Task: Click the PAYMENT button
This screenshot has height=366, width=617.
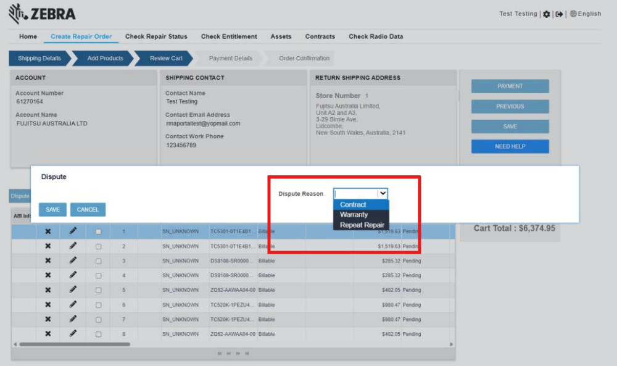Action: [x=510, y=86]
